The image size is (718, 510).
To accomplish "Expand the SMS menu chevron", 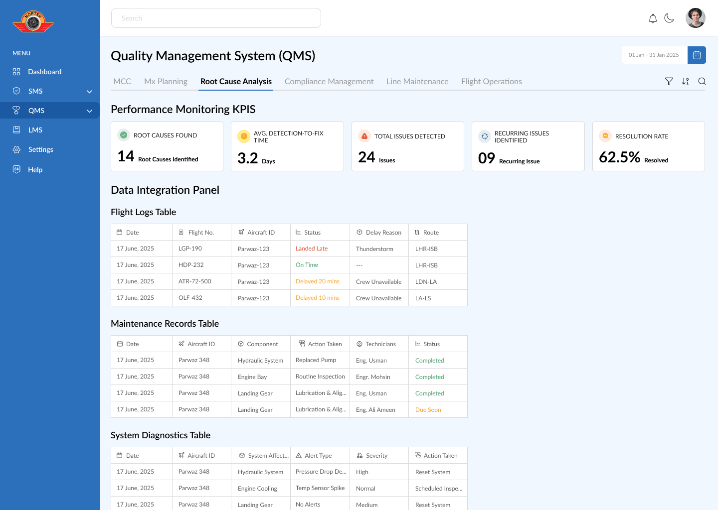I will [90, 92].
